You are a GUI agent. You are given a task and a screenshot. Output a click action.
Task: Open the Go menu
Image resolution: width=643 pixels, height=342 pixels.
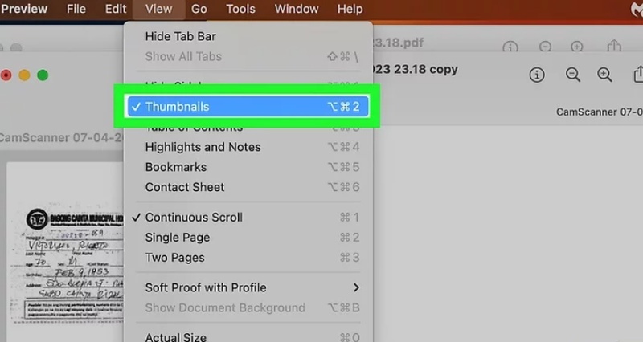199,10
